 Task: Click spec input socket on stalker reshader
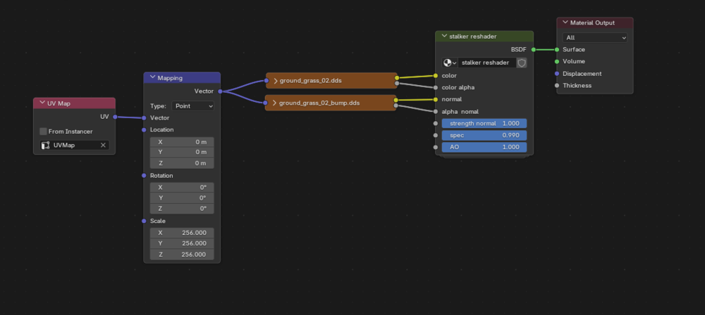pos(435,135)
